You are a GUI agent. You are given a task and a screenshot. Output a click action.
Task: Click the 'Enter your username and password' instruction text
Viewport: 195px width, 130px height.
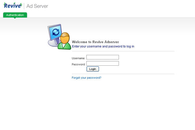click(x=103, y=46)
